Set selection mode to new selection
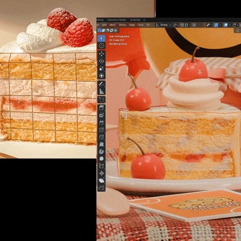 click(x=100, y=30)
